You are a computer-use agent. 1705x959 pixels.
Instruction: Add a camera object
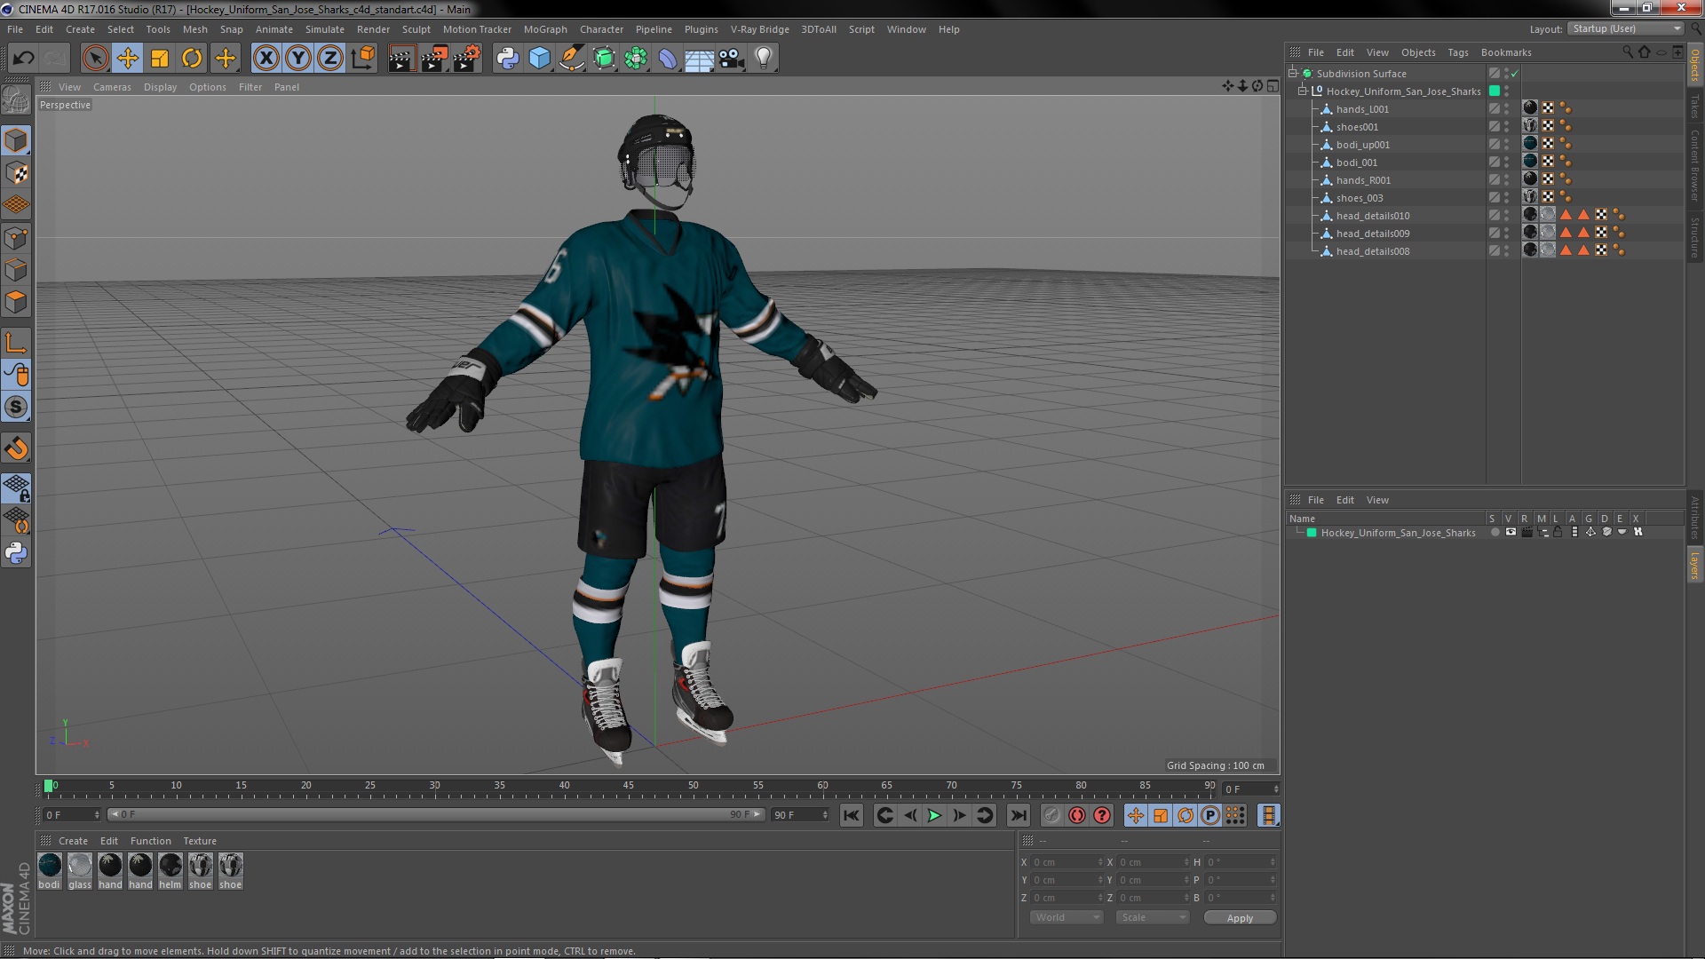click(x=732, y=59)
